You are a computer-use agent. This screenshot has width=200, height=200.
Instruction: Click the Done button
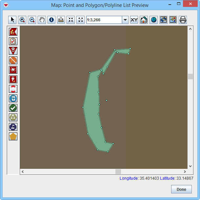pyautogui.click(x=181, y=189)
